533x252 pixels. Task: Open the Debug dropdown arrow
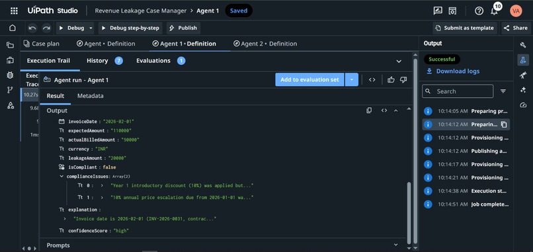pos(91,28)
